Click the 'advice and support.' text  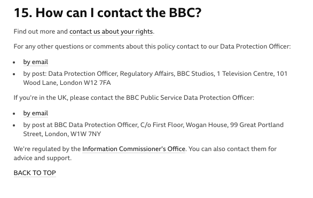pyautogui.click(x=43, y=158)
